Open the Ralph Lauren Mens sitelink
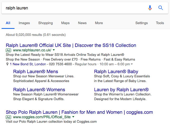Screen dimensions: 170x129 36,72
